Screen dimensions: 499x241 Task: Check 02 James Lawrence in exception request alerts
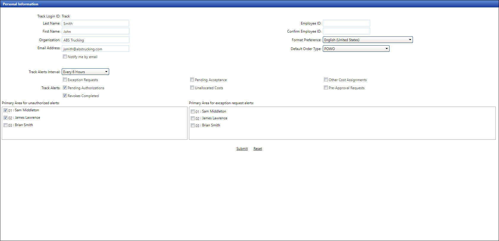point(193,118)
